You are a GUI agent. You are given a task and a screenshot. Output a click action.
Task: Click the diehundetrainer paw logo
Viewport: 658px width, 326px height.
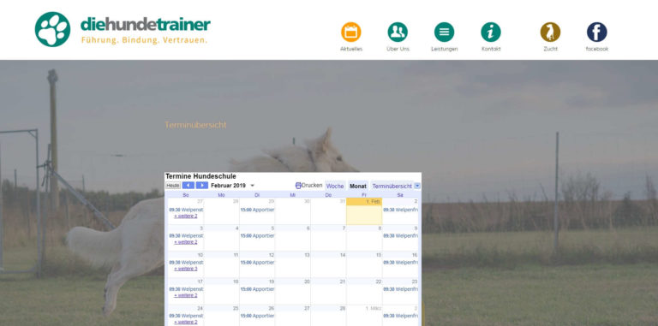pyautogui.click(x=52, y=29)
